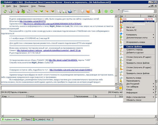Expand hidden toolbar items with the » chevron
Viewport: 158px width, 125px height.
point(119,10)
